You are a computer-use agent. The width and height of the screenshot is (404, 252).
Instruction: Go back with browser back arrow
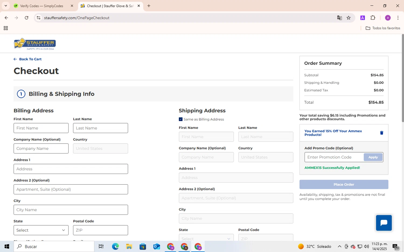pos(6,18)
